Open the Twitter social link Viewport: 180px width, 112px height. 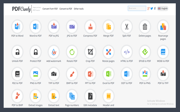152,8
